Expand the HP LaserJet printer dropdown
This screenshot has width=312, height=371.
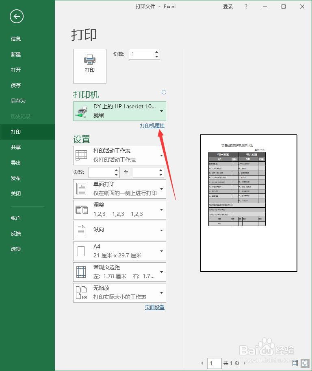point(120,111)
